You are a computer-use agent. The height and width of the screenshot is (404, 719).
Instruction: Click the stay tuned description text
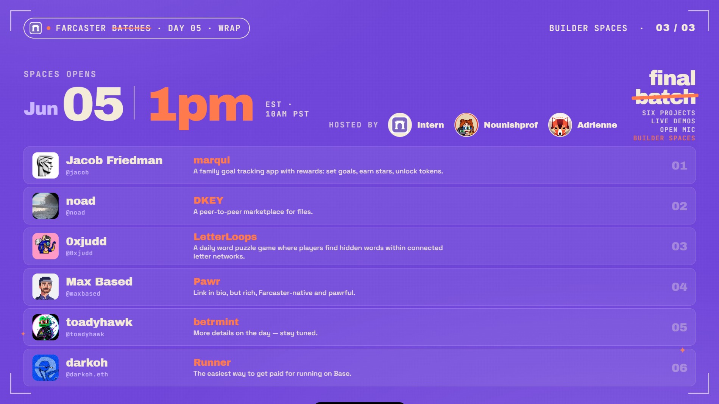click(x=256, y=333)
